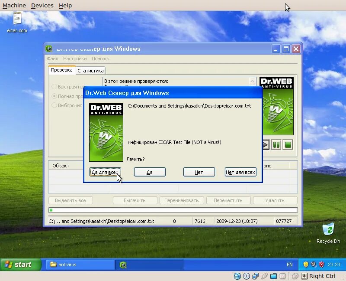Image resolution: width=346 pixels, height=281 pixels.
Task: Open the Windows start menu
Action: (21, 265)
